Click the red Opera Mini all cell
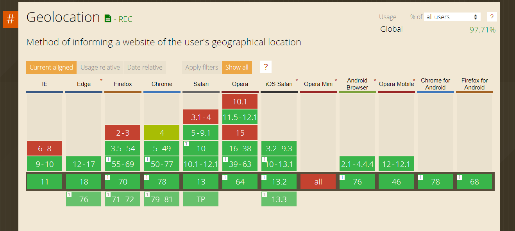The height and width of the screenshot is (231, 515). (318, 181)
